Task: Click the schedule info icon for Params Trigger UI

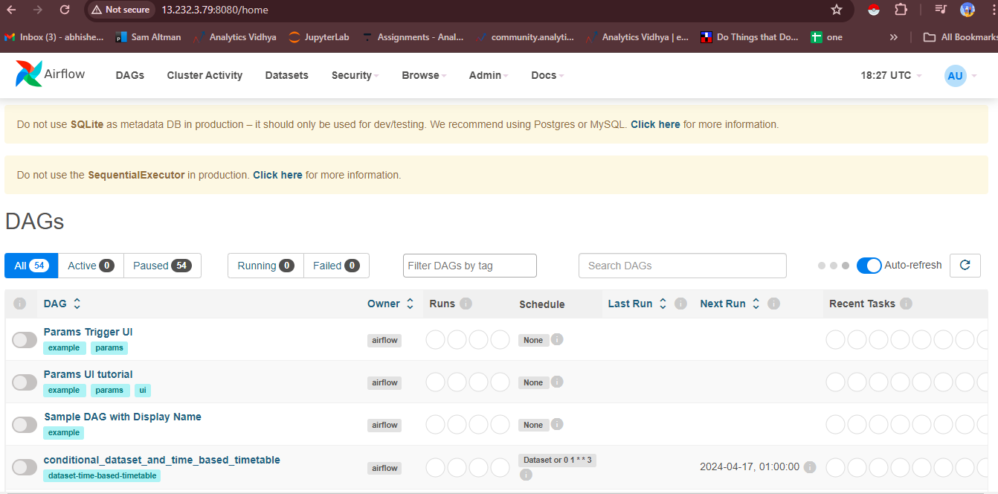Action: [557, 339]
